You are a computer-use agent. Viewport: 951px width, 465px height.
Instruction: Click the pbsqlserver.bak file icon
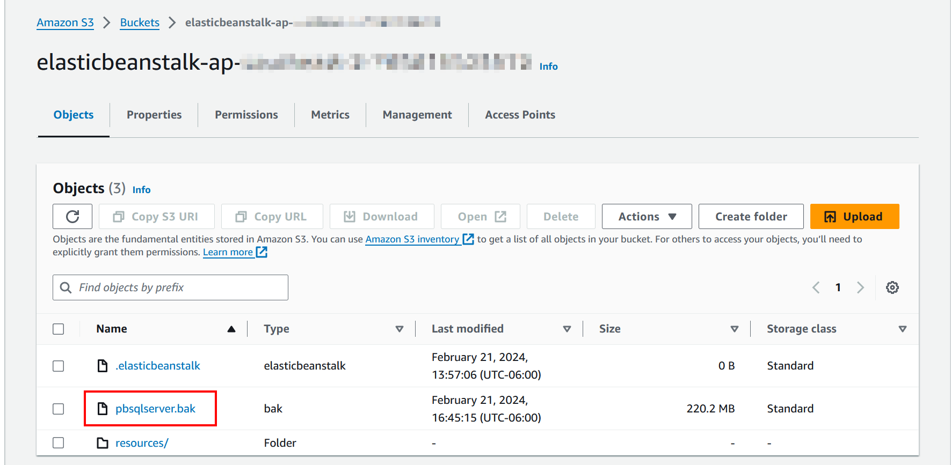tap(103, 409)
